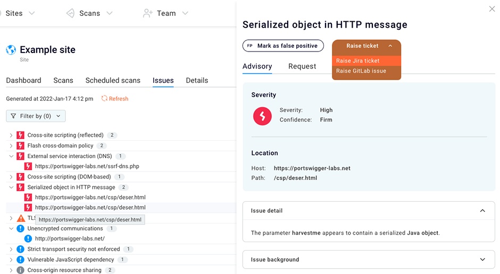Click orange warning triangle icon in TLS row
The height and width of the screenshot is (274, 500).
point(21,218)
